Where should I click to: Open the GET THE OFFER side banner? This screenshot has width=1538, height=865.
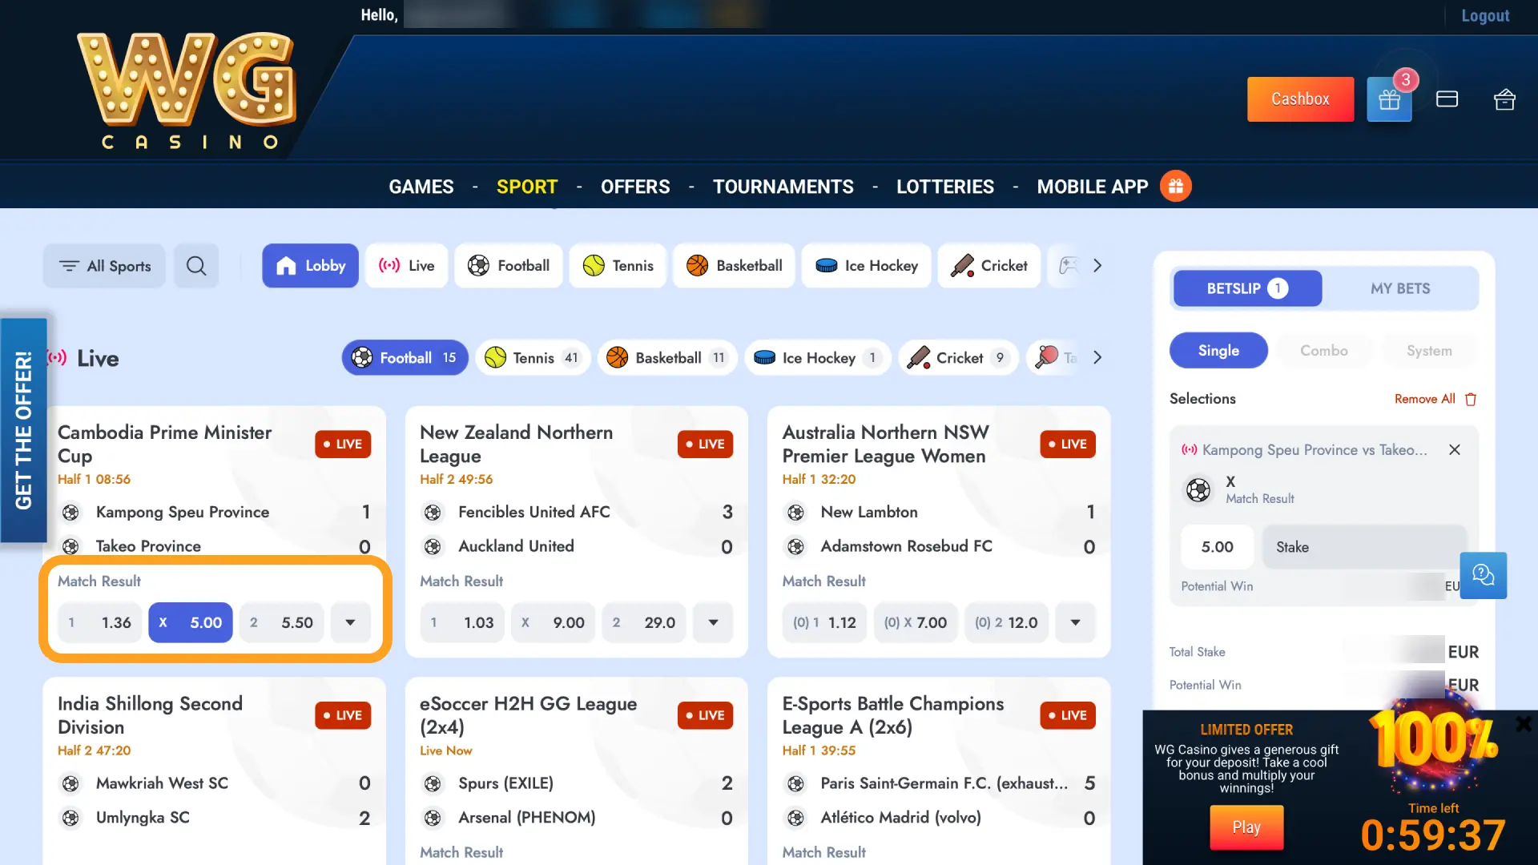[23, 430]
